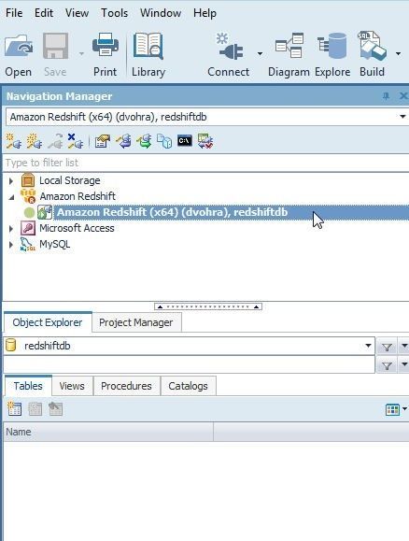409x541 pixels.
Task: Click the command prompt icon in Navigation Manager
Action: point(185,141)
